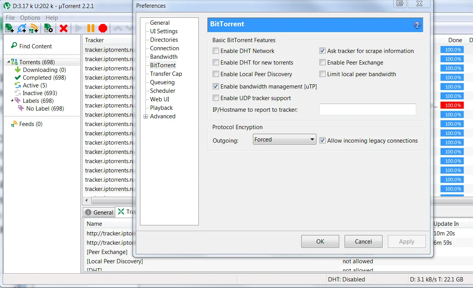Select UI Settings in Preferences tree
Screen dimensions: 473x288
tap(164, 31)
